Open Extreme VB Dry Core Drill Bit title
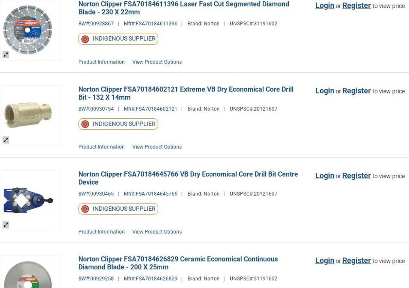This screenshot has width=409, height=288. click(186, 93)
